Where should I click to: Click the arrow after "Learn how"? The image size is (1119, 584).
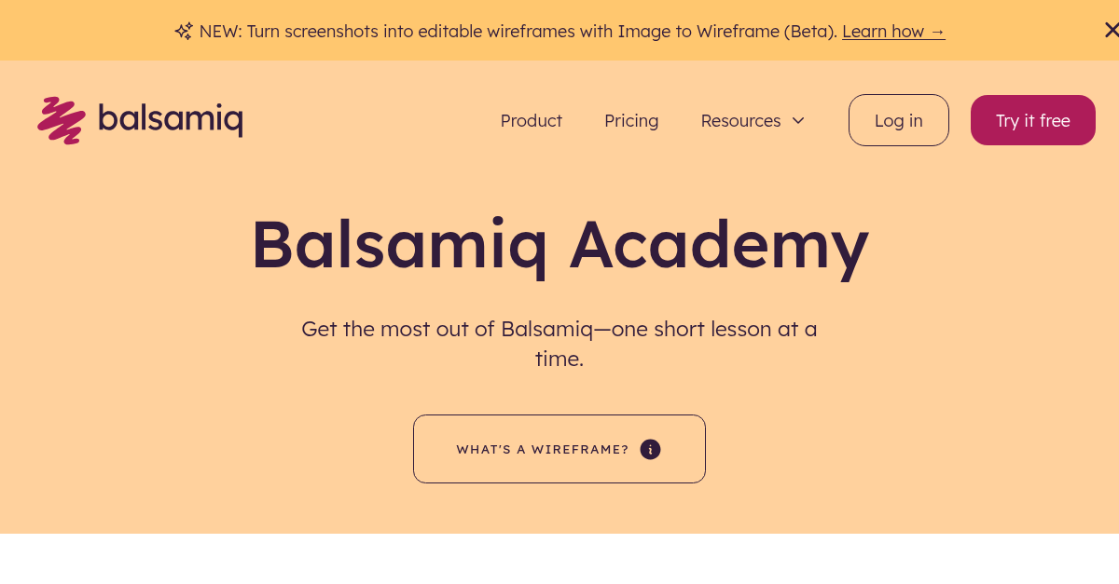pyautogui.click(x=937, y=31)
